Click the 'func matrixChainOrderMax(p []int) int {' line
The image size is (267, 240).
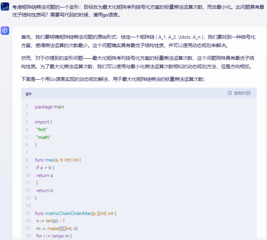tap(76, 213)
